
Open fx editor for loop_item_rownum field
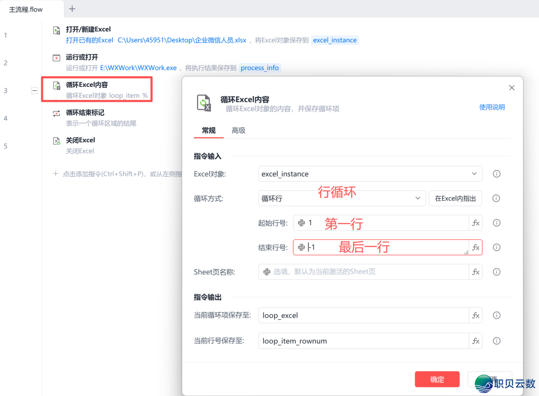476,341
